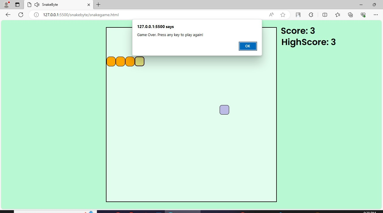Mute the SnakeByte tab speaker icon
Image resolution: width=383 pixels, height=213 pixels.
click(x=36, y=5)
